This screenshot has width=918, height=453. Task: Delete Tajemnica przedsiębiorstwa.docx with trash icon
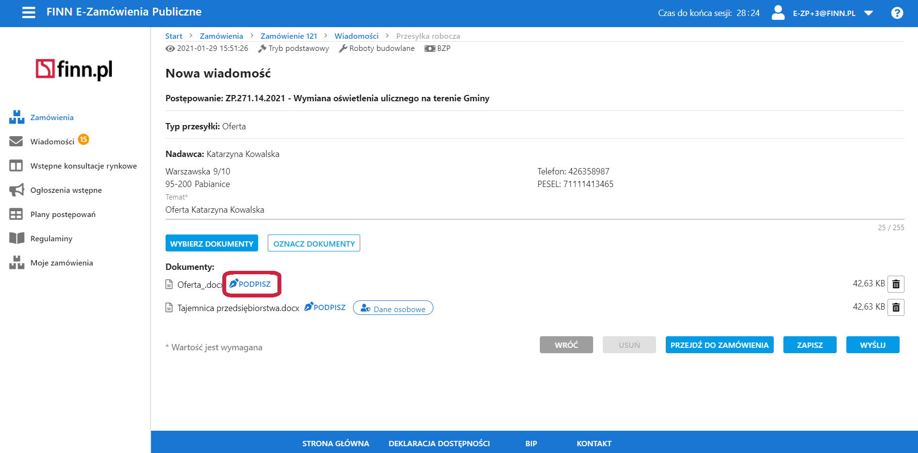896,307
